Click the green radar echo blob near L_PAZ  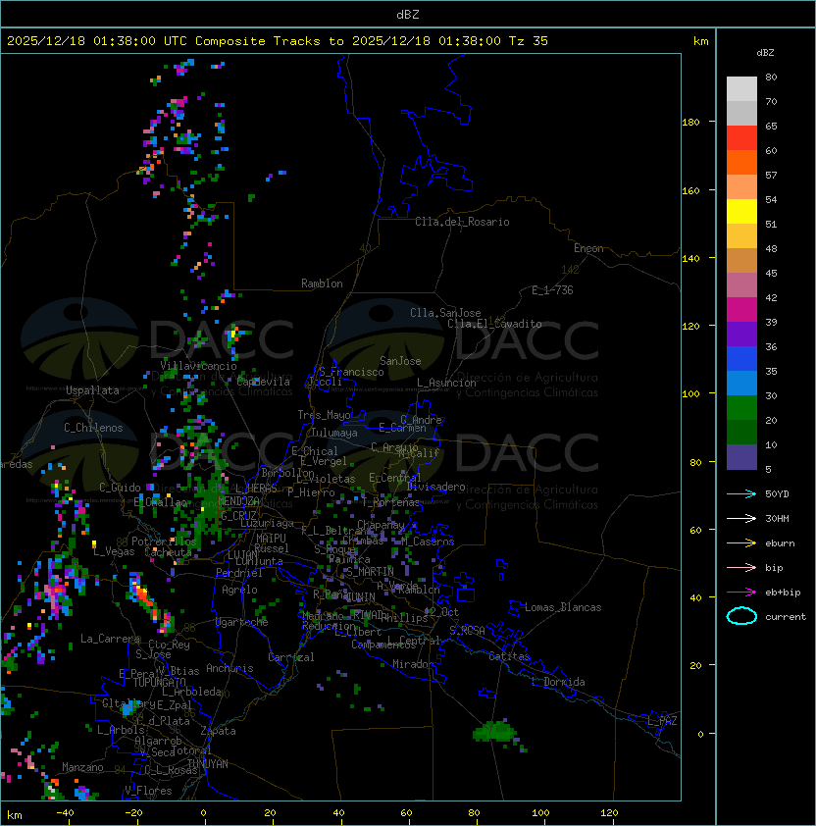(495, 731)
